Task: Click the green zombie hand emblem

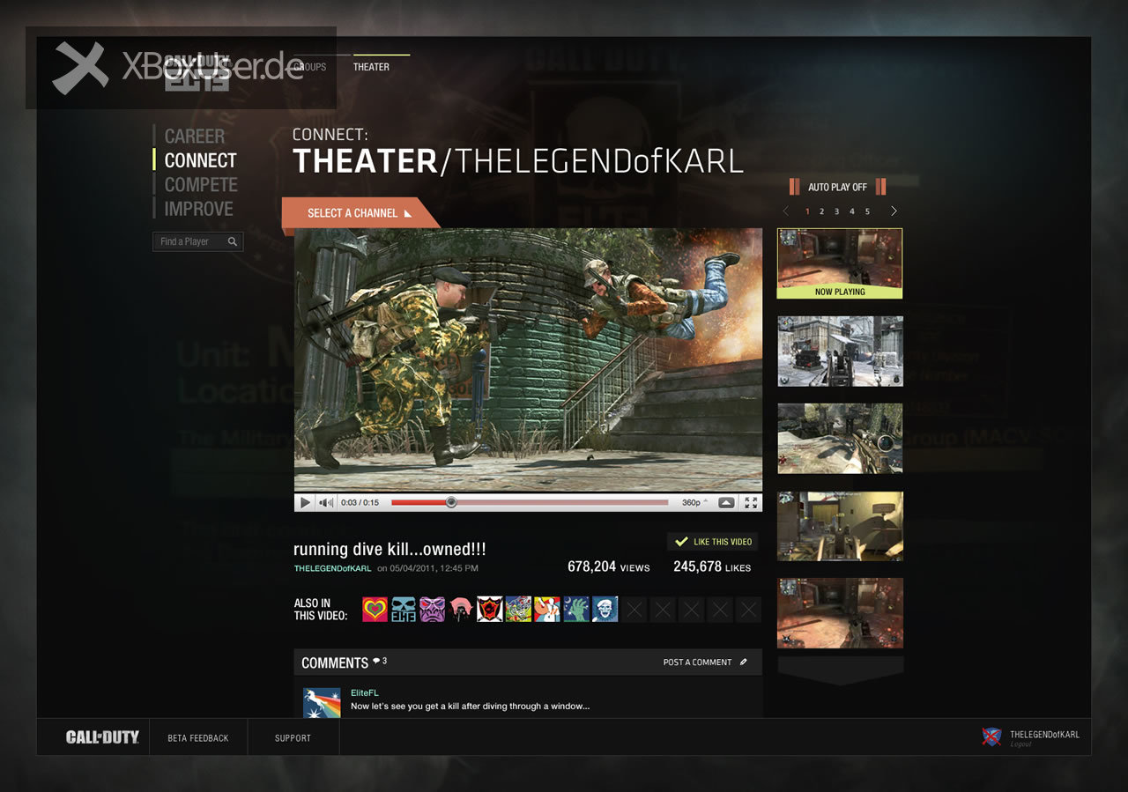Action: [x=575, y=609]
